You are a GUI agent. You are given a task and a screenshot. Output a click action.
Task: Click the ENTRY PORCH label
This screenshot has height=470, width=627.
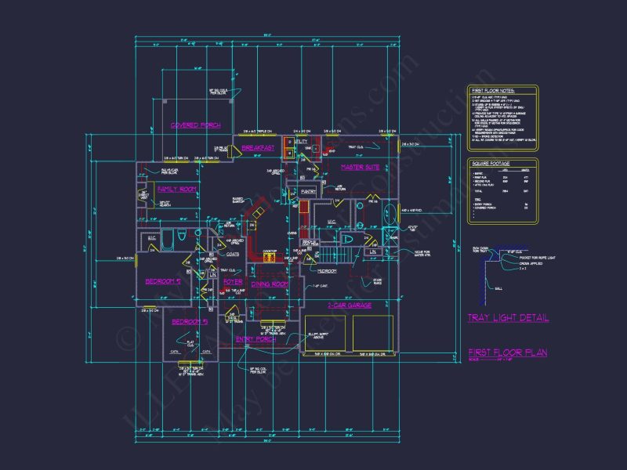256,339
